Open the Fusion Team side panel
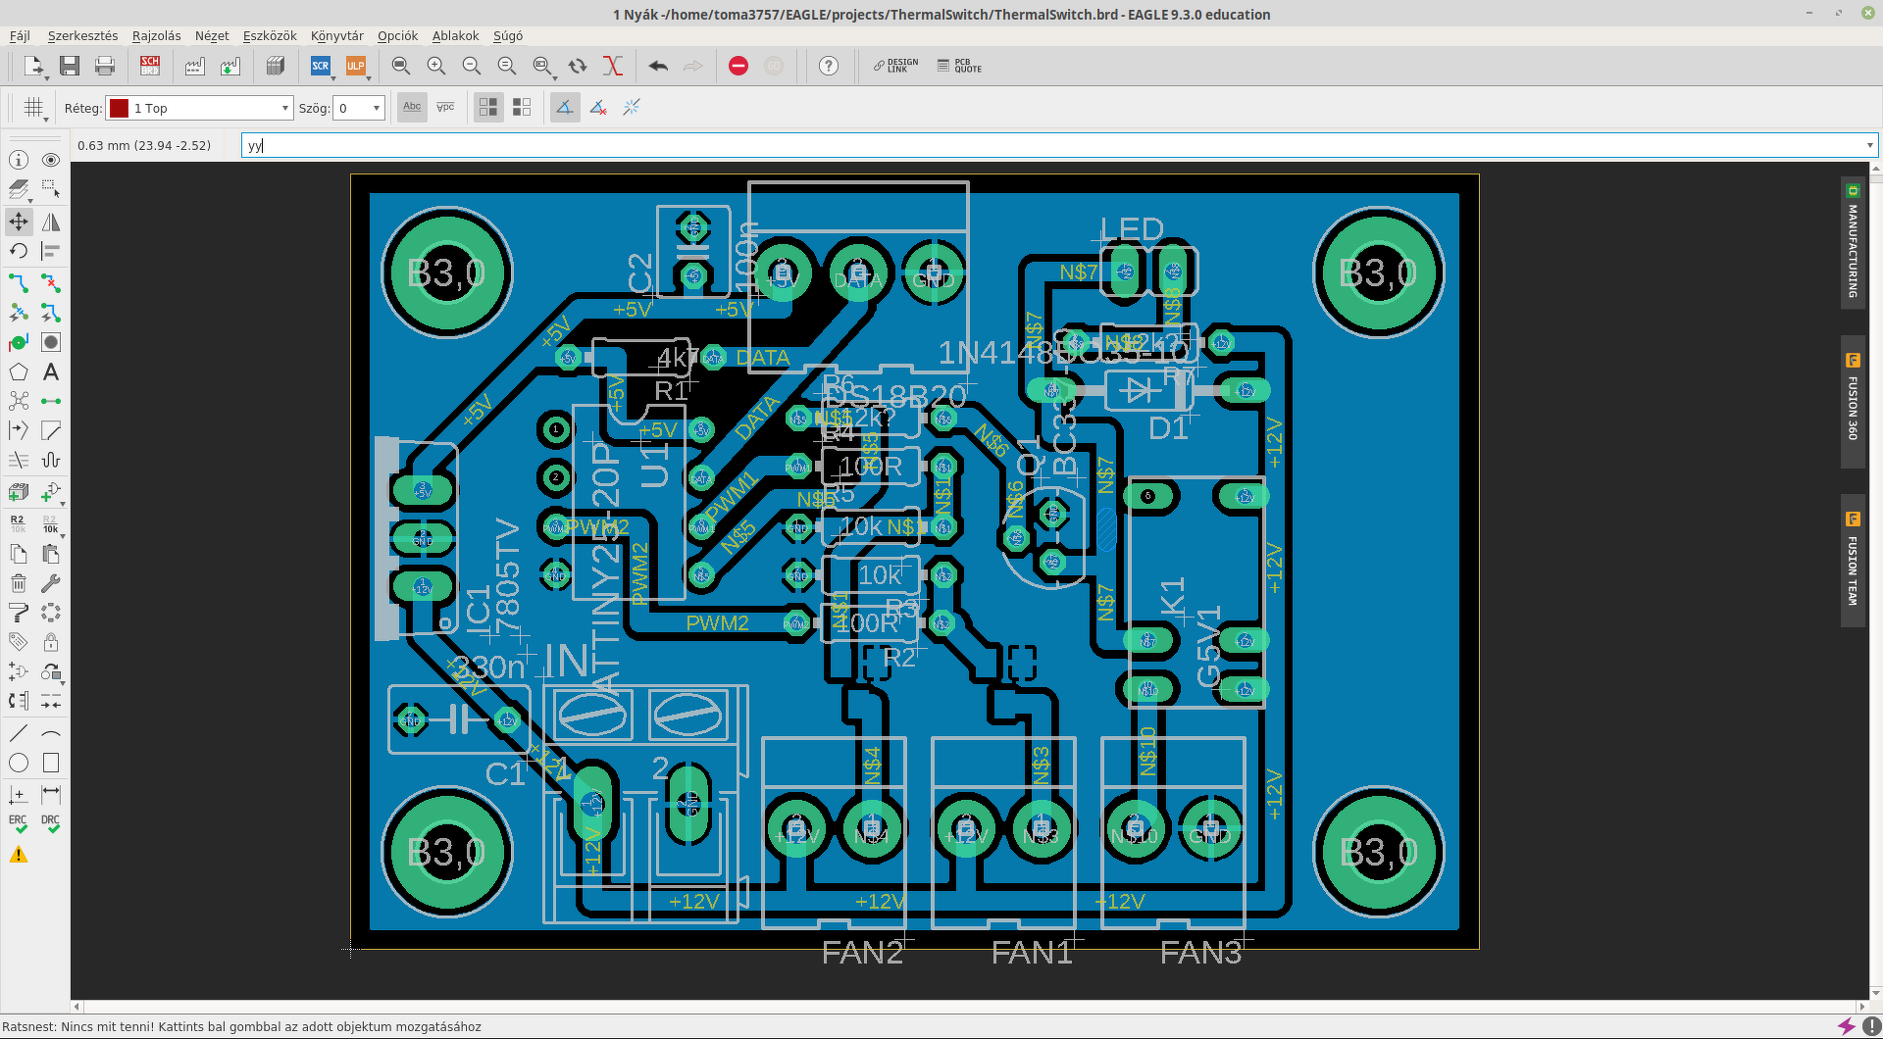This screenshot has height=1039, width=1883. click(x=1853, y=561)
